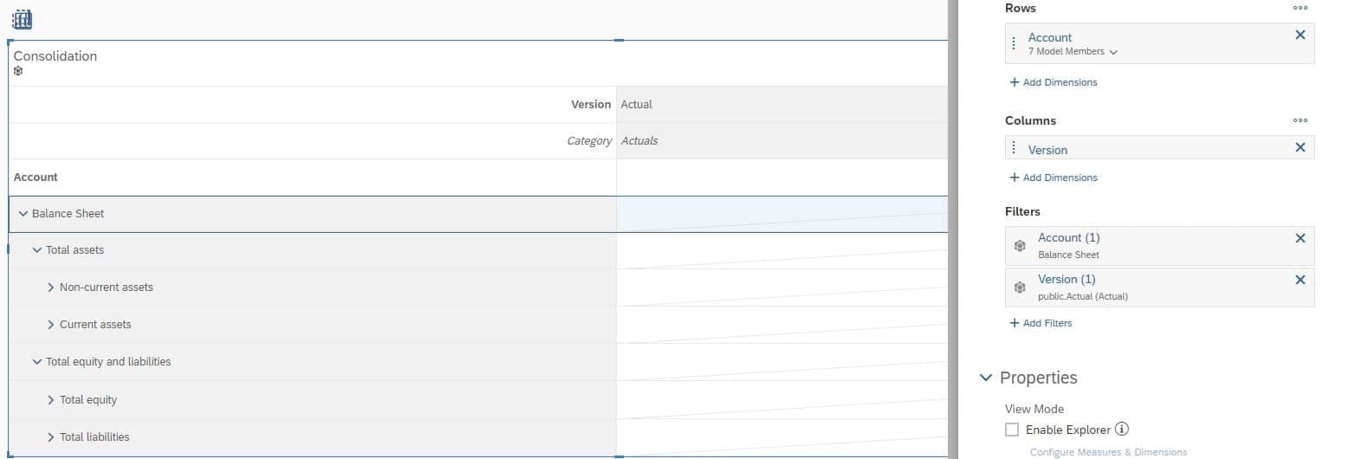This screenshot has height=459, width=1349.
Task: Expand Total equity
Action: pyautogui.click(x=51, y=400)
